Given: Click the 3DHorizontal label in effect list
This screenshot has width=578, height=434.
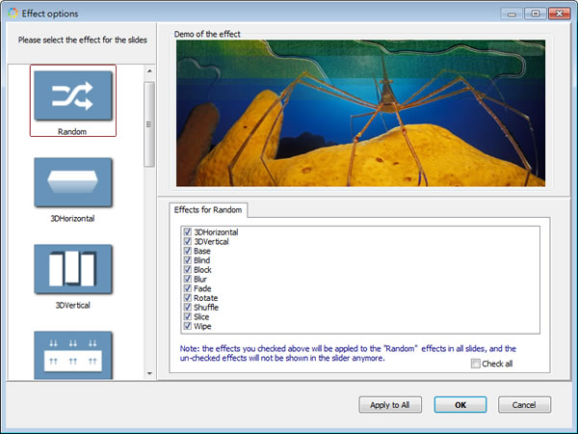Looking at the screenshot, I should 72,219.
